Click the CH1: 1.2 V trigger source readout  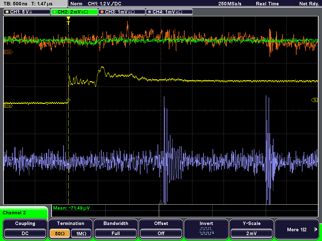(104, 4)
